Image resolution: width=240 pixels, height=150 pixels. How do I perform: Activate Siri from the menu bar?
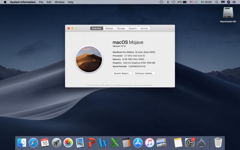[x=229, y=2]
